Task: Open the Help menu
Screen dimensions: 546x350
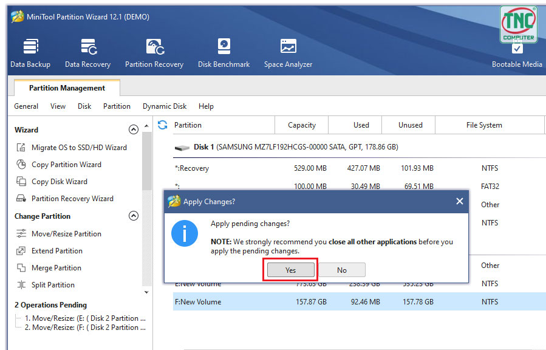Action: (206, 106)
